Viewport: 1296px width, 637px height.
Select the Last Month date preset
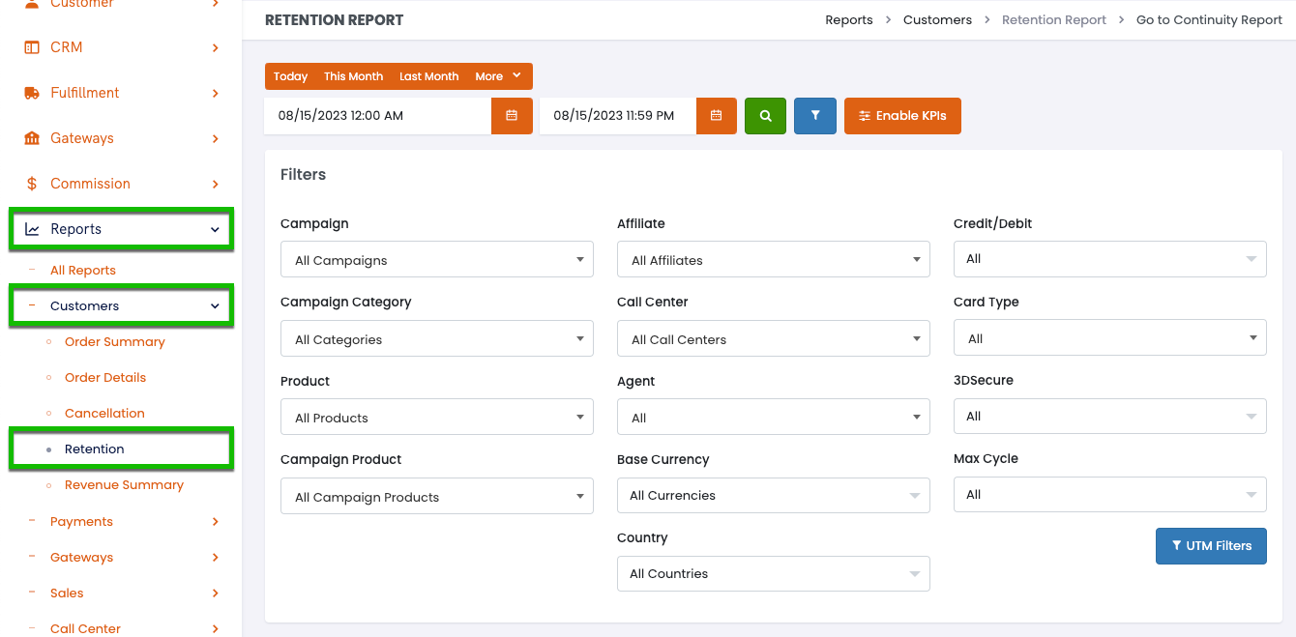click(x=428, y=76)
